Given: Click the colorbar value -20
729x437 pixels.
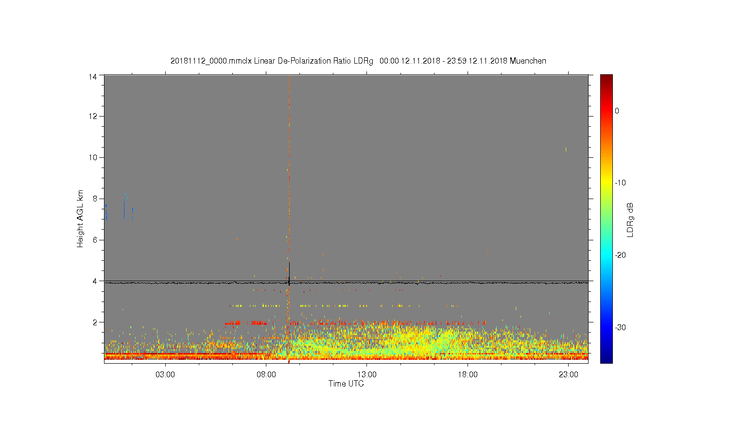Looking at the screenshot, I should point(620,255).
